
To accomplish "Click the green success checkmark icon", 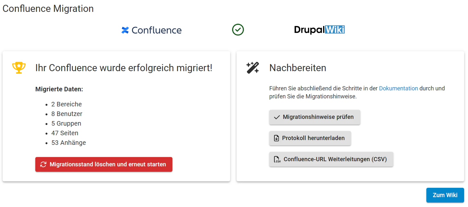I will [238, 29].
